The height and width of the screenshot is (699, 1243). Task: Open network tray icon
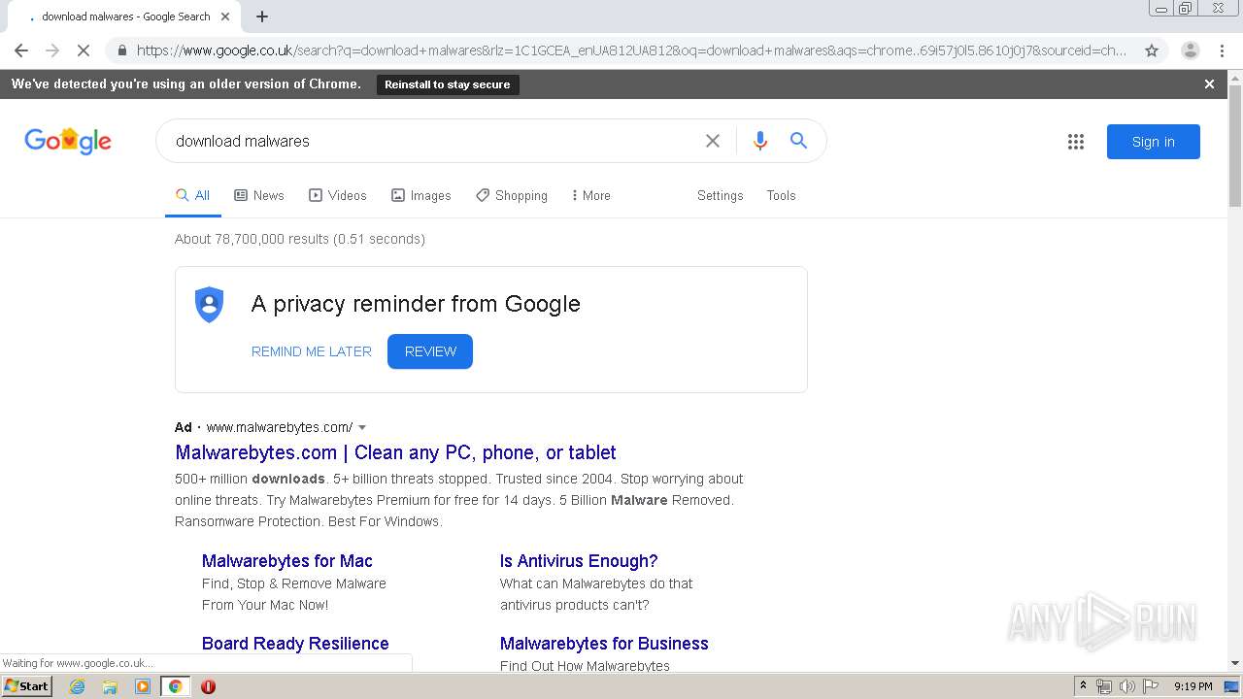1104,686
